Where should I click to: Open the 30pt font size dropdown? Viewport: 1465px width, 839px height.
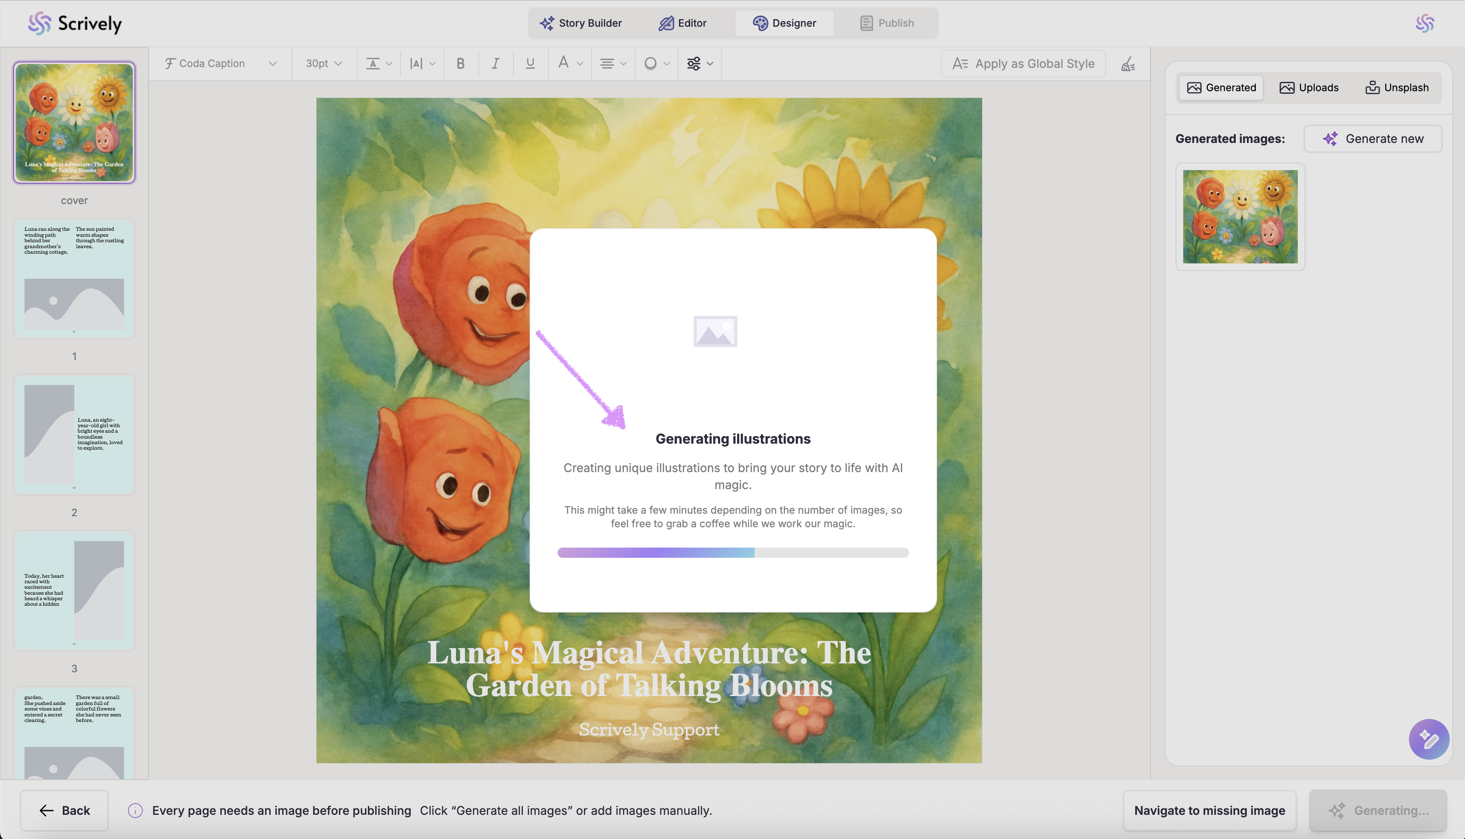click(x=323, y=63)
